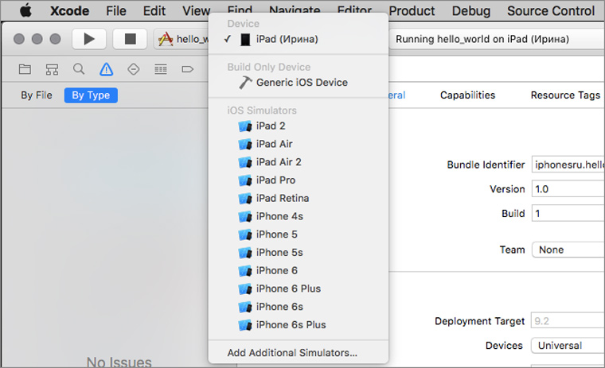Screen dimensions: 605x368
Task: Click the Run (play) button
Action: [89, 39]
